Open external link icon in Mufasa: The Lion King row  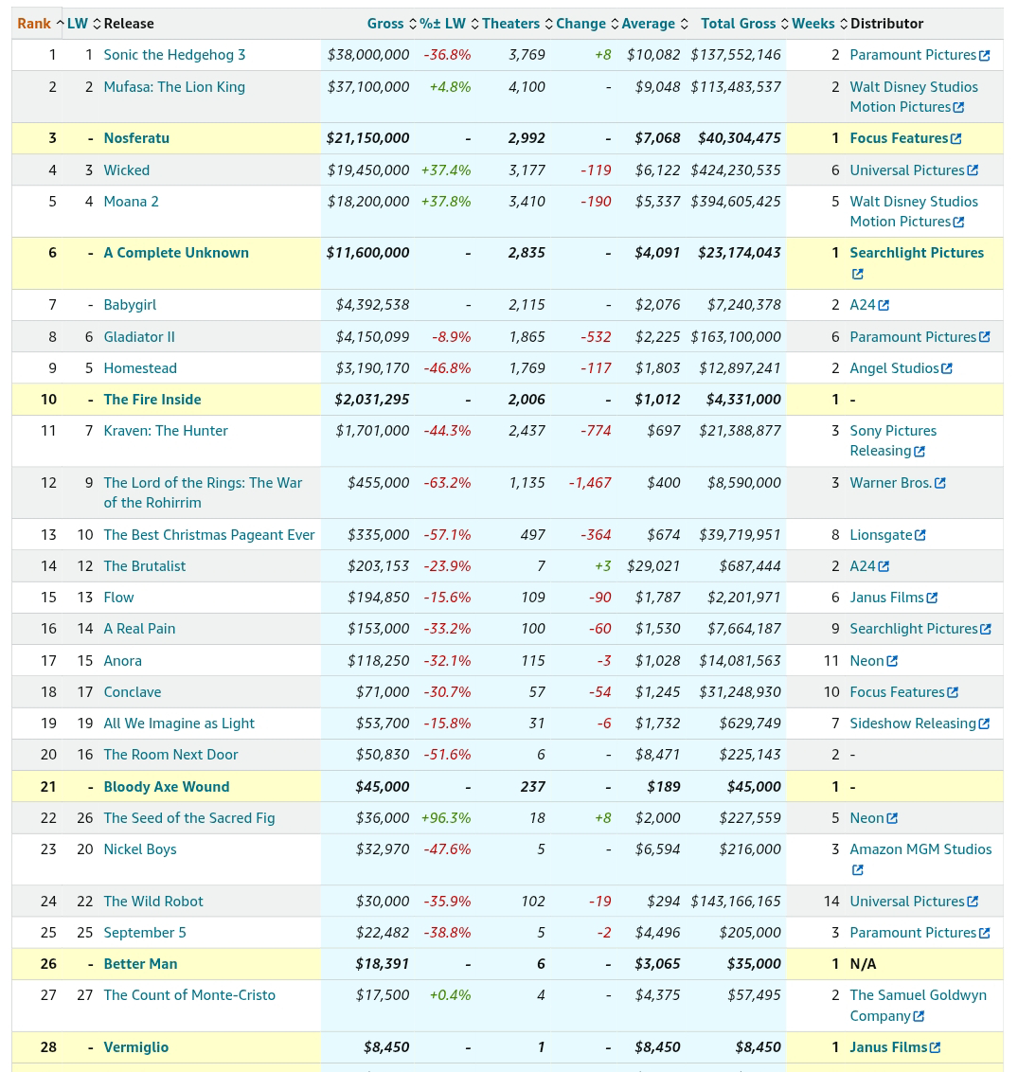click(x=958, y=107)
